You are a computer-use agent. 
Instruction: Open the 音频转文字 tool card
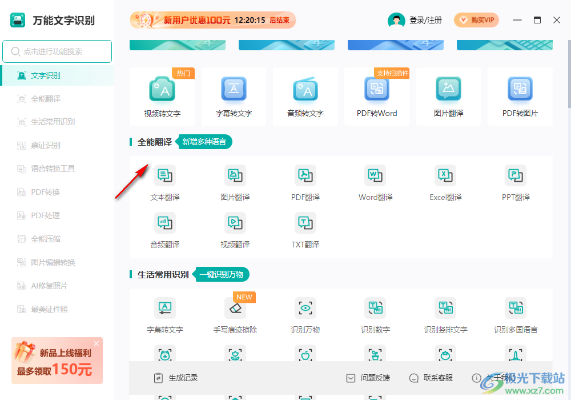pyautogui.click(x=305, y=97)
